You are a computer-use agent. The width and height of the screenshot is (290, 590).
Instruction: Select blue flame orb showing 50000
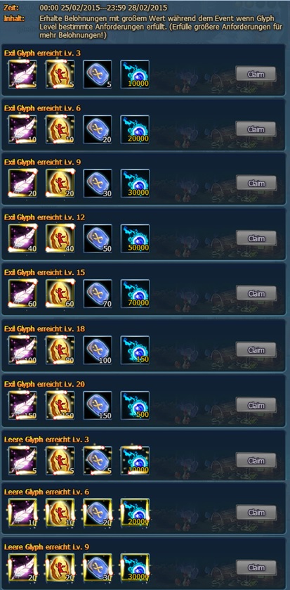tap(135, 238)
